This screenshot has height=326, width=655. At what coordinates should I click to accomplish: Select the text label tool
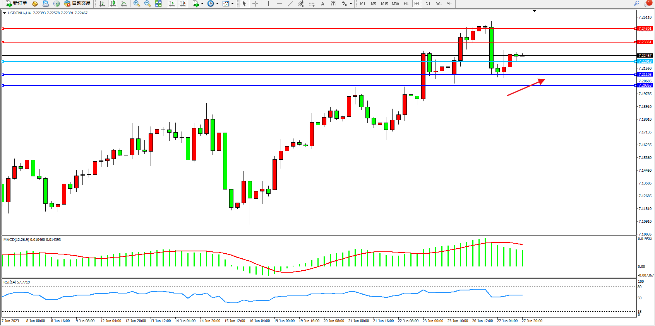pos(322,3)
